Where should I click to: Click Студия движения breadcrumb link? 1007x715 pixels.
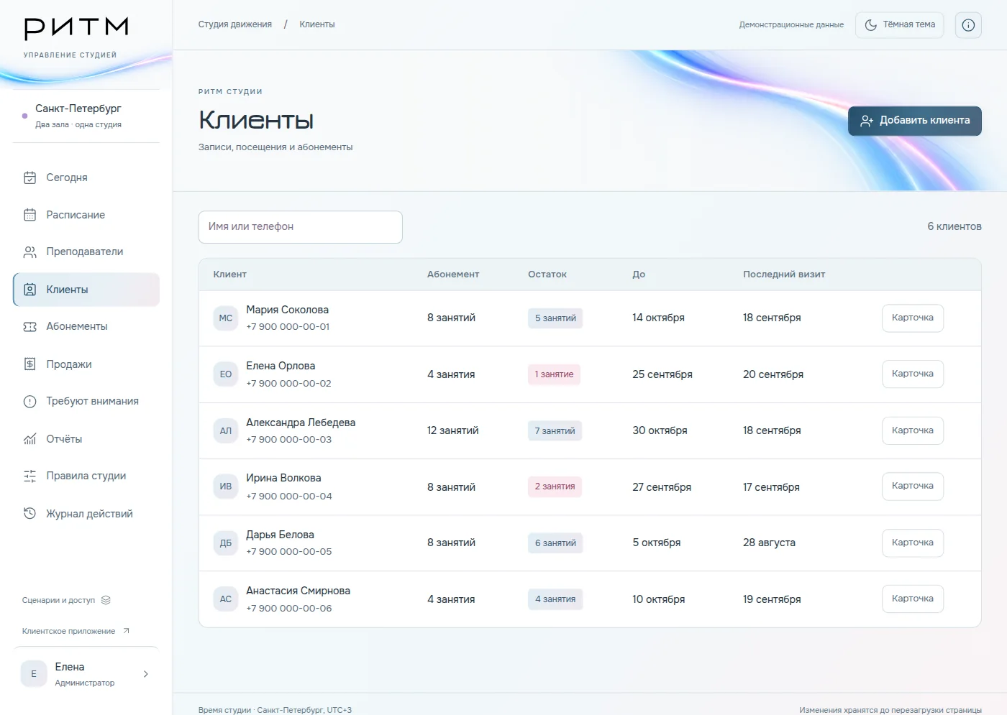tap(235, 24)
